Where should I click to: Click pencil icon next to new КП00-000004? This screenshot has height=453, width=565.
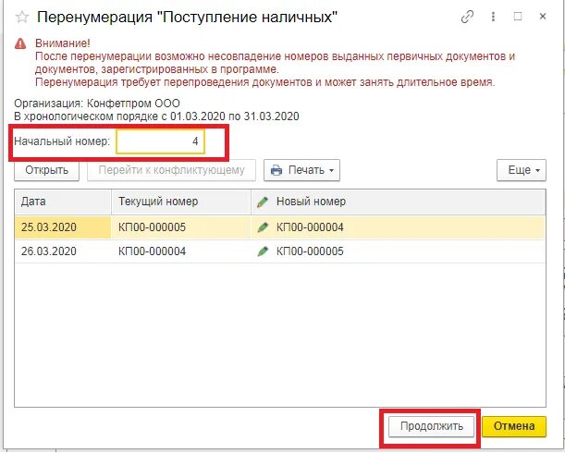click(x=263, y=227)
